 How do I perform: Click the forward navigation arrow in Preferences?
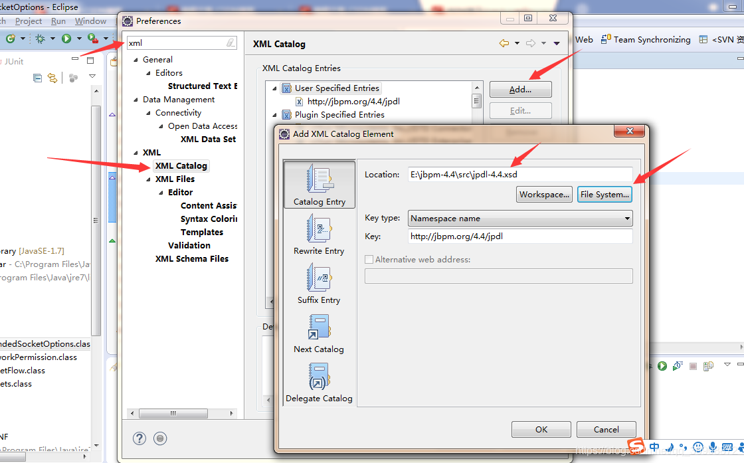531,43
